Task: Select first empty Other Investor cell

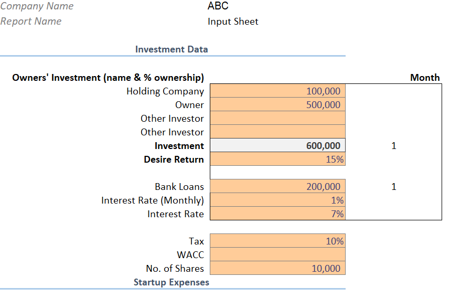Action: (x=277, y=118)
